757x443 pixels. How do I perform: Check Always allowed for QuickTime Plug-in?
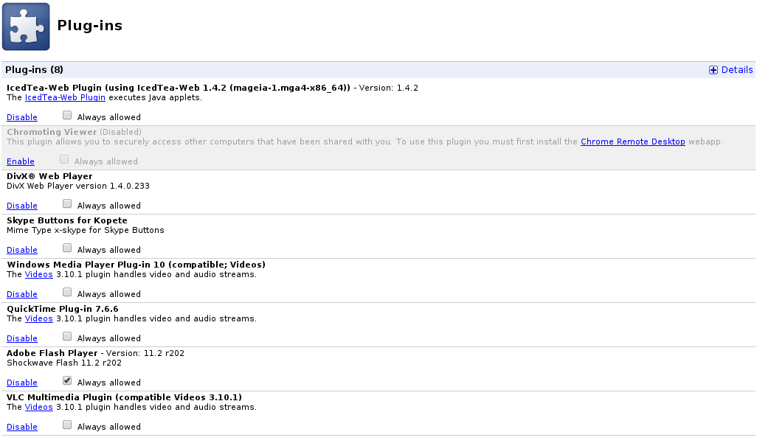[67, 336]
